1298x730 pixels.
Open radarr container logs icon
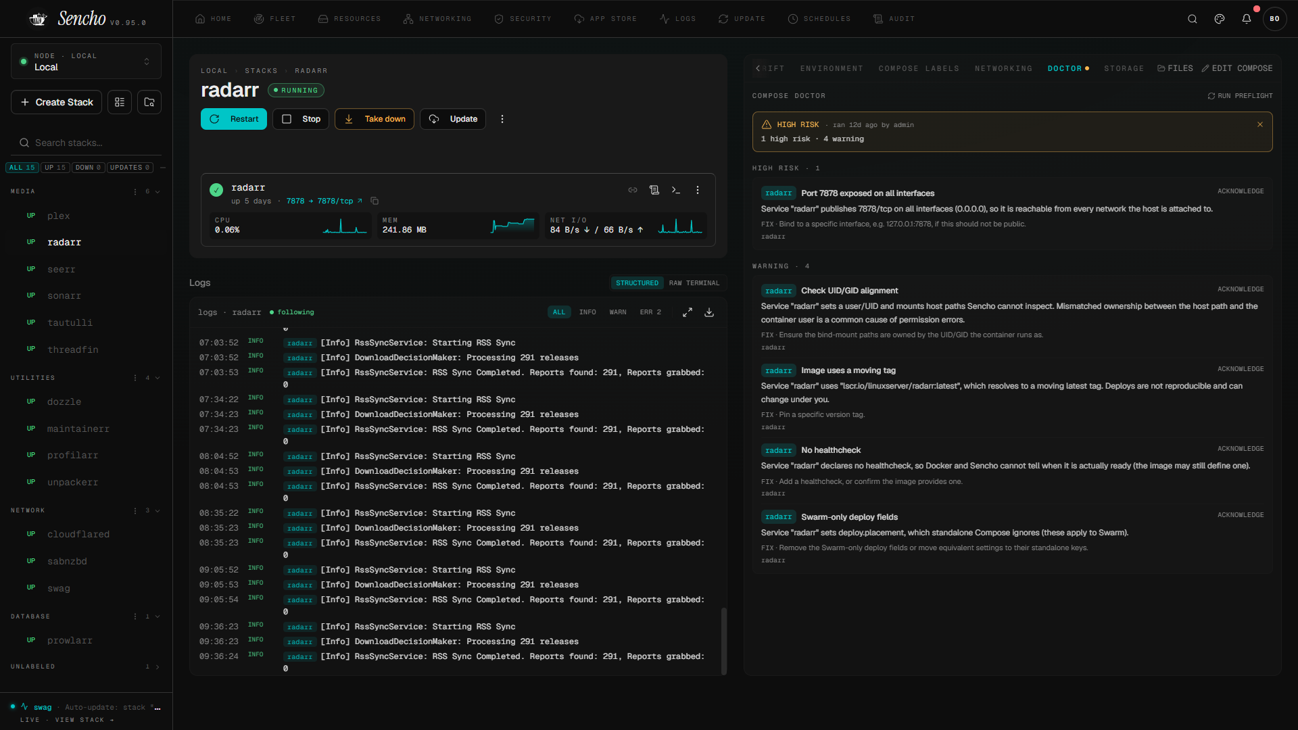[x=654, y=190]
